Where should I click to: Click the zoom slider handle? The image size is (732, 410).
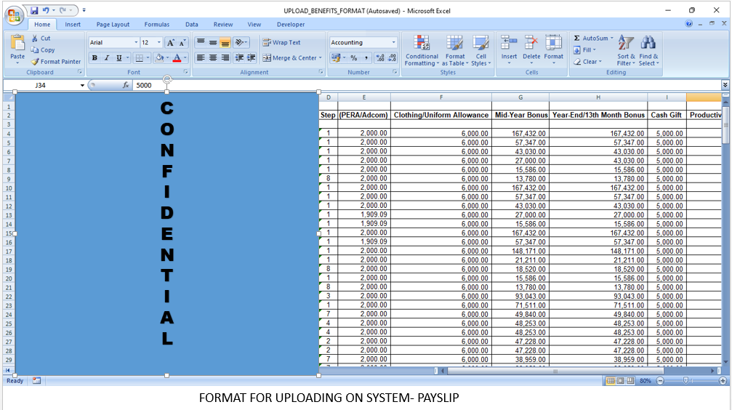(x=685, y=381)
